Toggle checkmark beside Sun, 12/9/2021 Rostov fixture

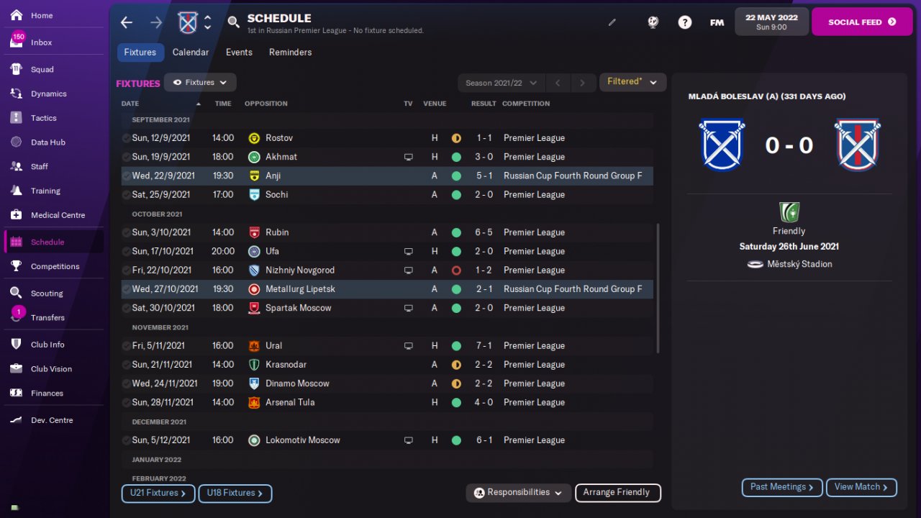click(126, 138)
